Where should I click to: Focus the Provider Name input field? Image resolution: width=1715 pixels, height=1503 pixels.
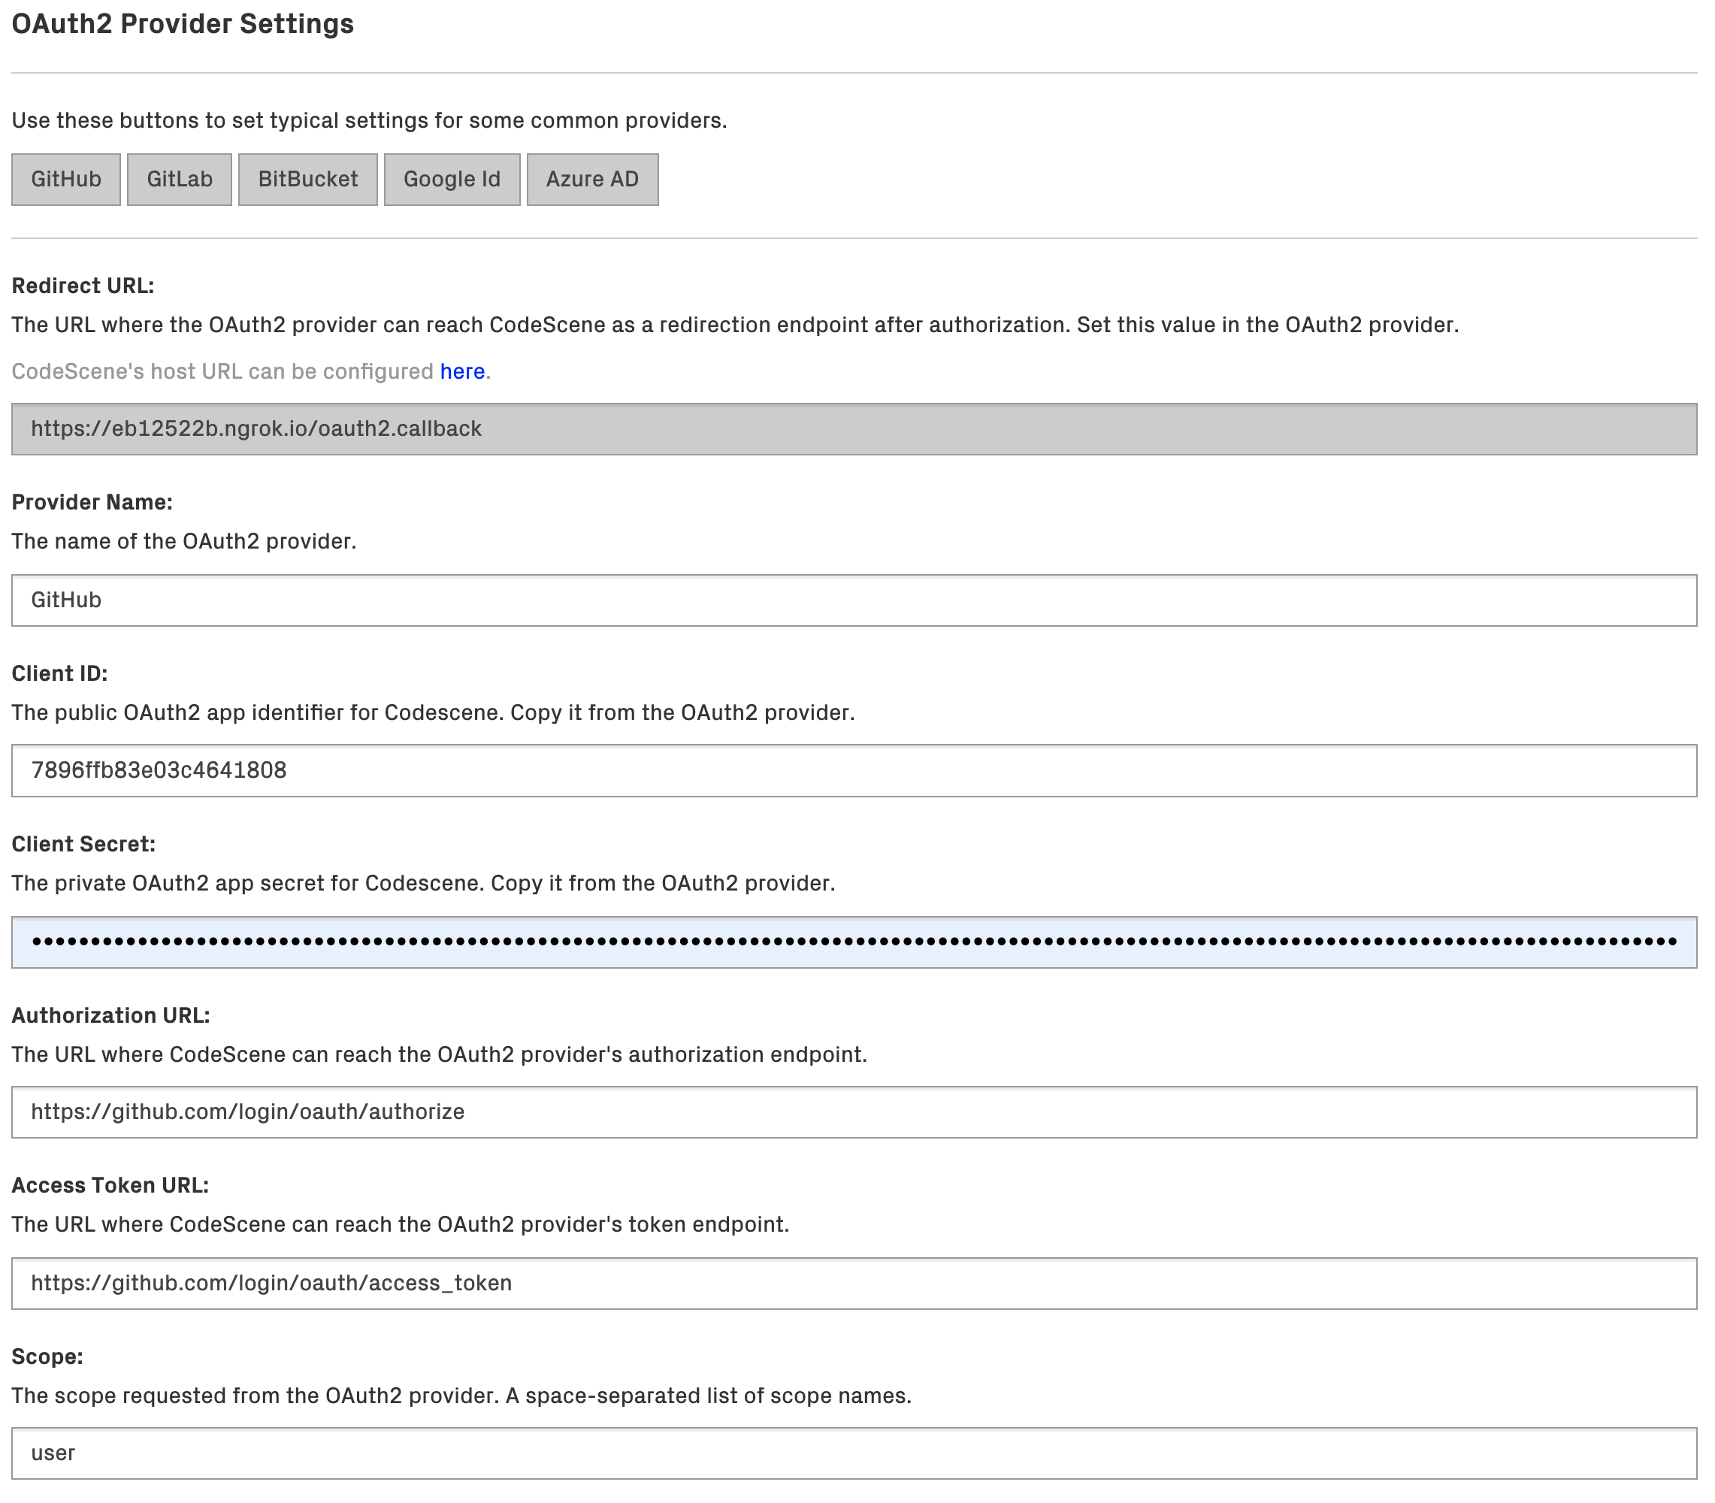point(854,600)
